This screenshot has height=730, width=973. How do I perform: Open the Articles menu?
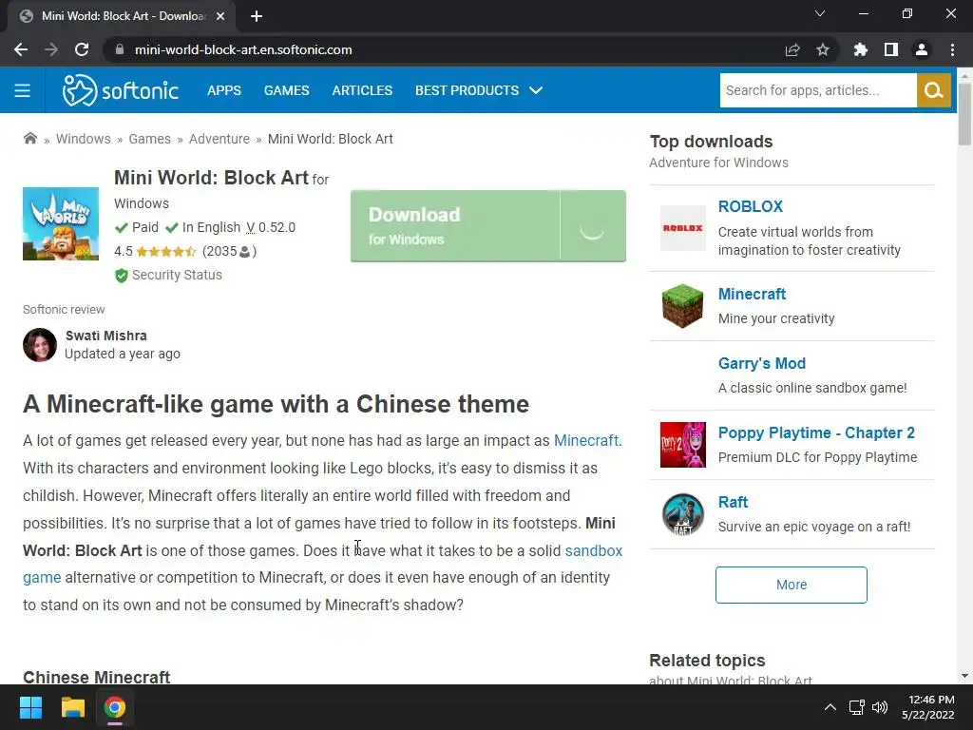click(x=362, y=90)
